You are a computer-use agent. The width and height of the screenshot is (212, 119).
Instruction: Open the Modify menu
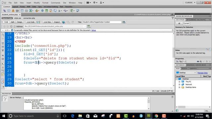click(37, 3)
